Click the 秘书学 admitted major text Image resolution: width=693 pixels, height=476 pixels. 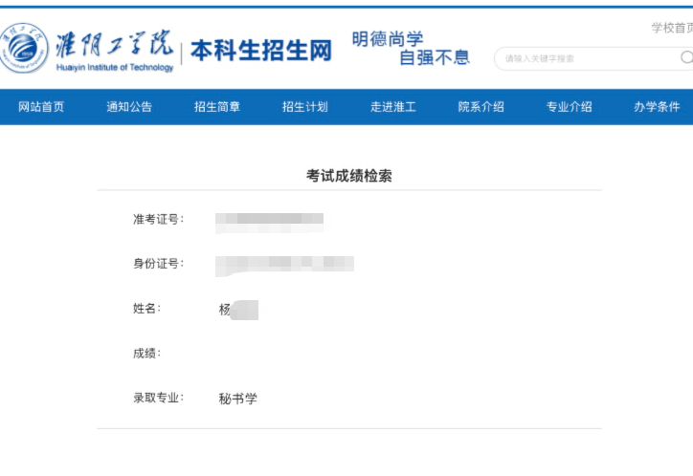click(238, 399)
